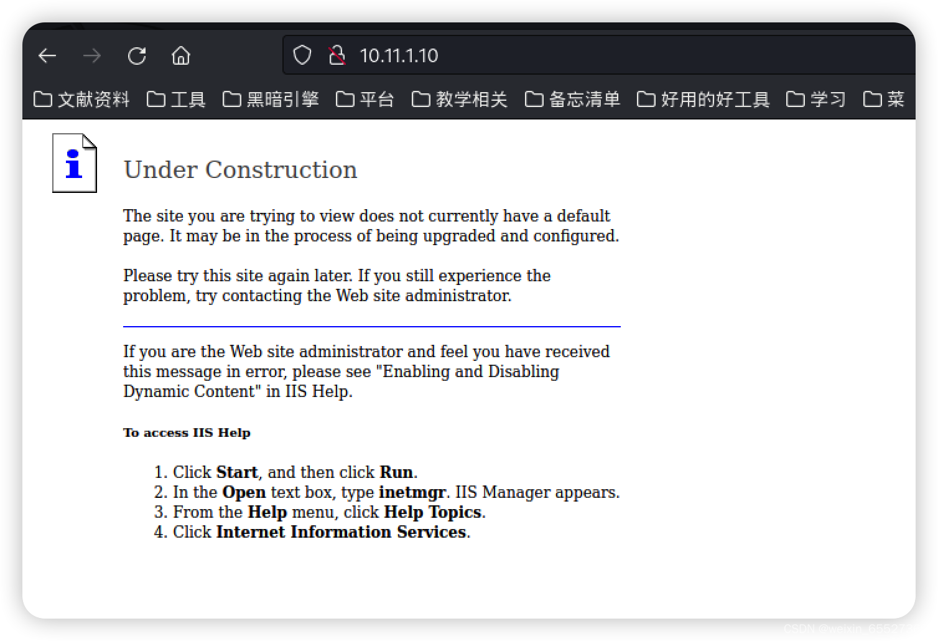Click the bold Internet Information Services text
This screenshot has width=938, height=641.
tap(341, 532)
